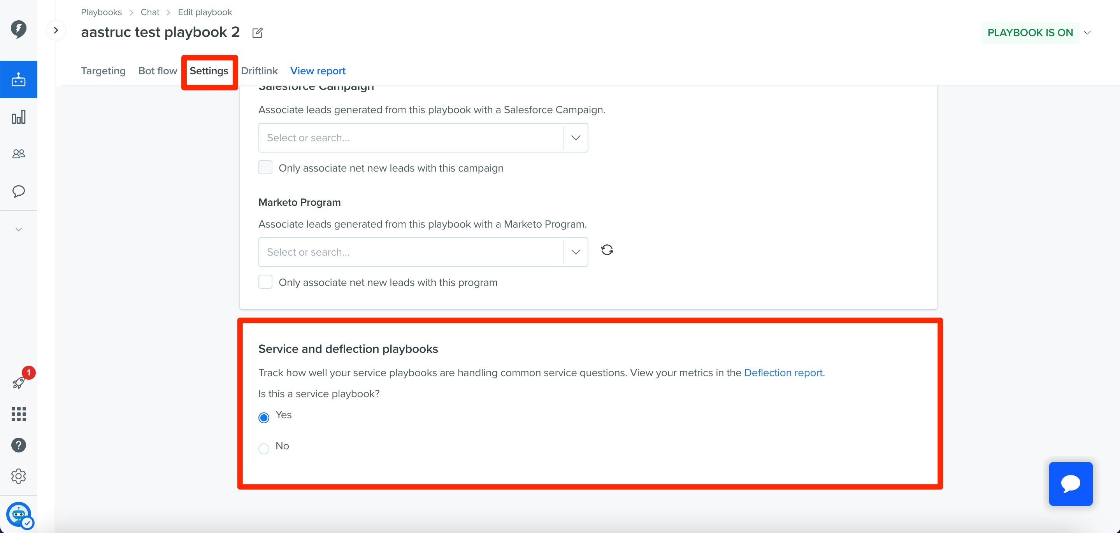Screen dimensions: 1120x533
Task: Open the Playbooks bot icon in sidebar
Action: coord(19,79)
